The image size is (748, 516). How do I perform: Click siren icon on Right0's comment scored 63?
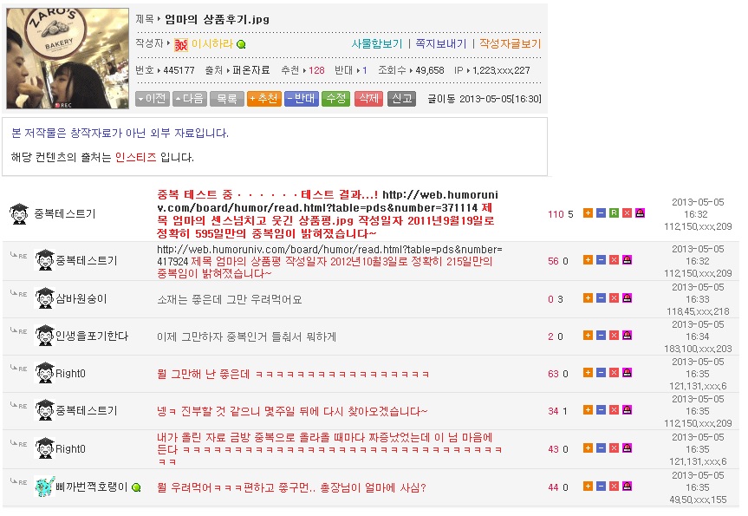coord(628,373)
